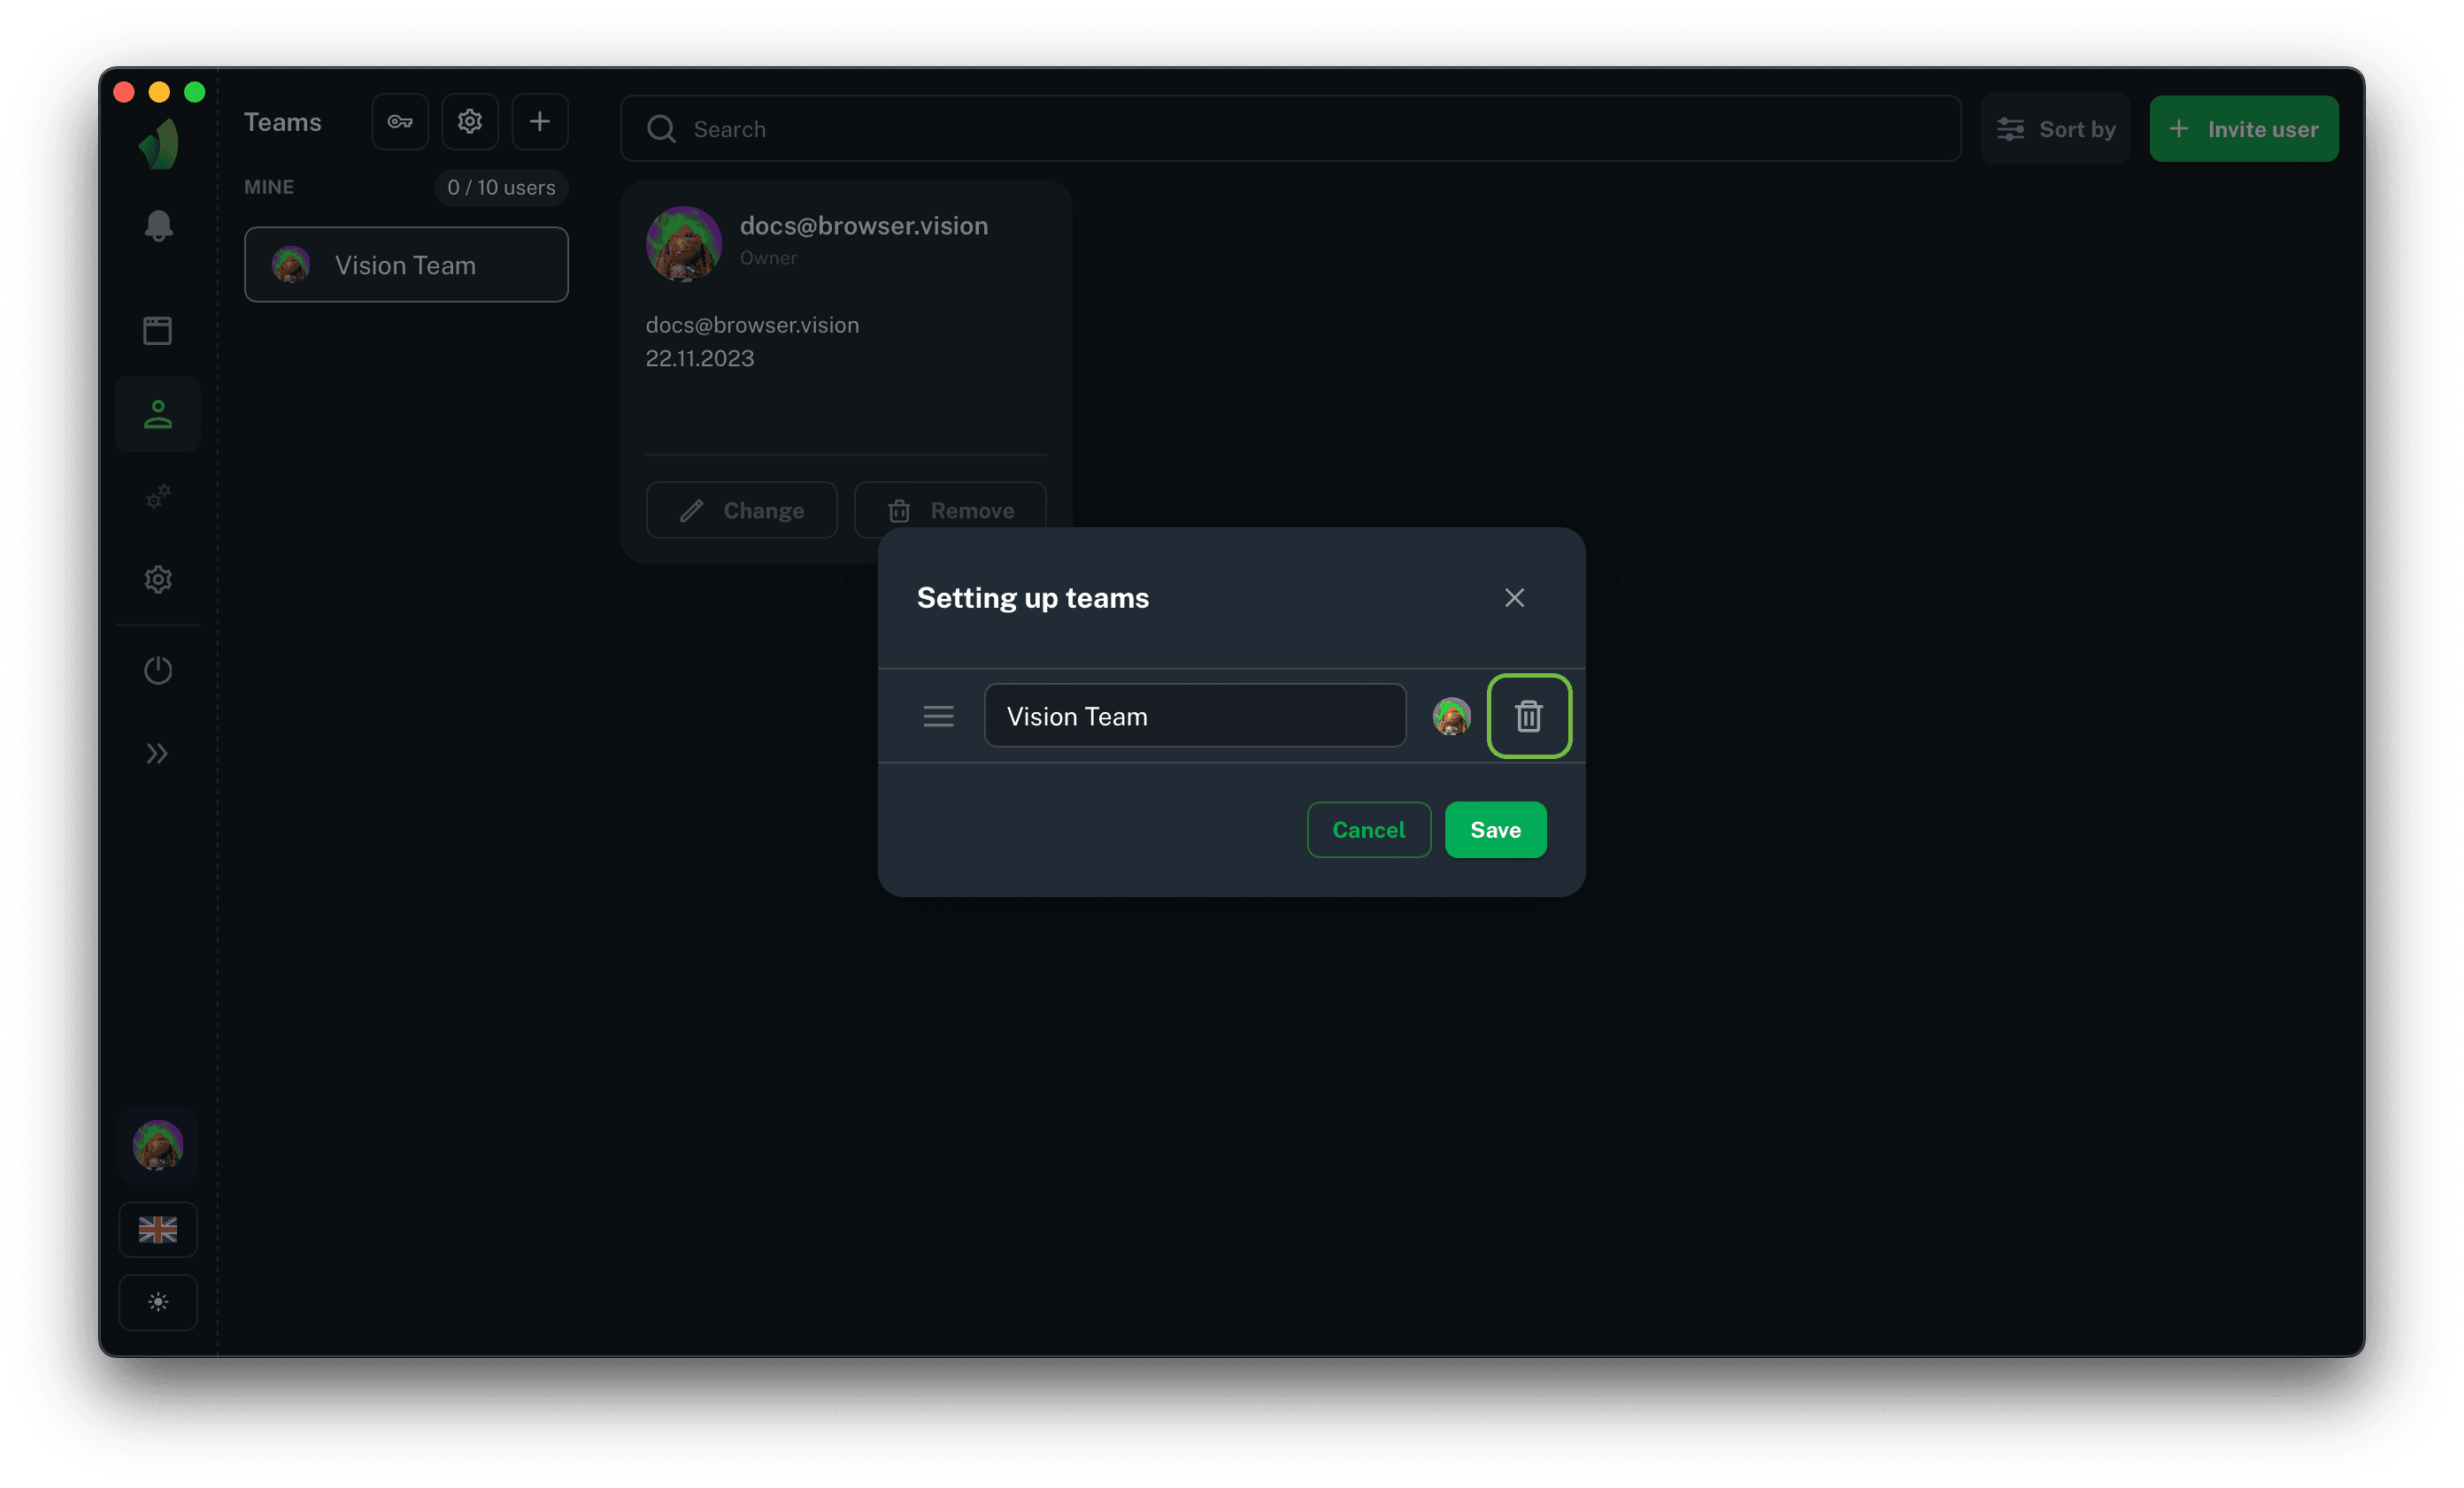Click the team avatar icon in dialog

pyautogui.click(x=1451, y=716)
